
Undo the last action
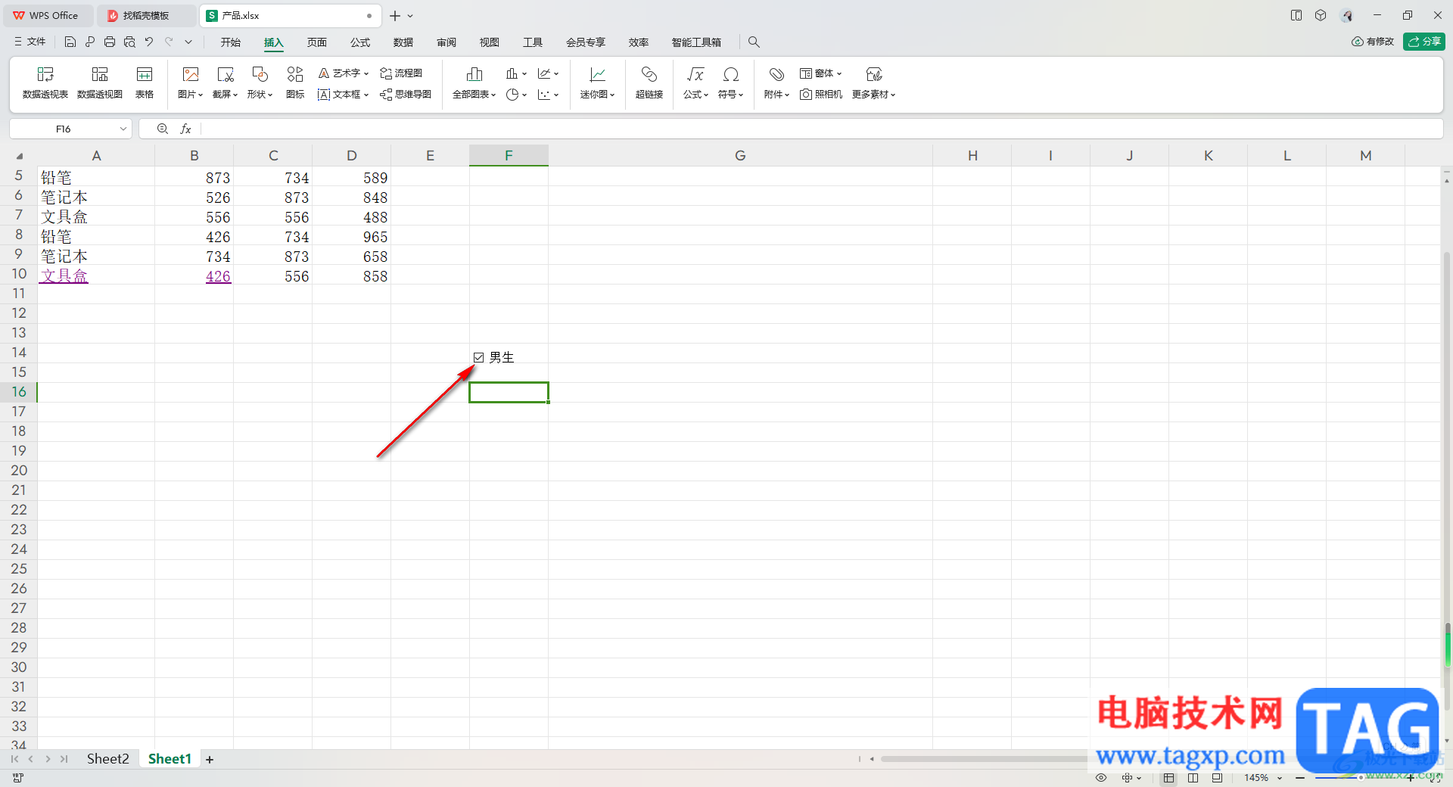[149, 42]
